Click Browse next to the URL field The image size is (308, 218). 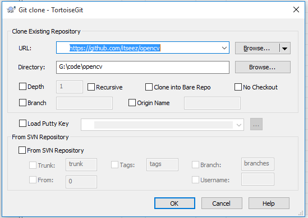(257, 48)
